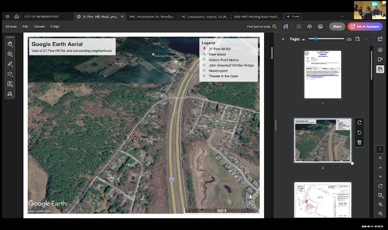Image resolution: width=388 pixels, height=230 pixels.
Task: Select the hand selection tool
Action: click(x=10, y=44)
